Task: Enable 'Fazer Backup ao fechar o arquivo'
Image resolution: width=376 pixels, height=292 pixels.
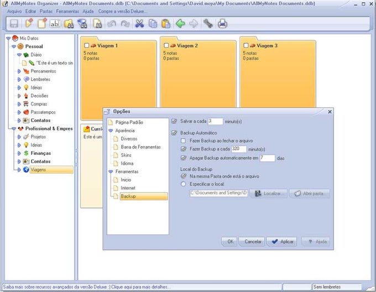Action: click(x=184, y=140)
